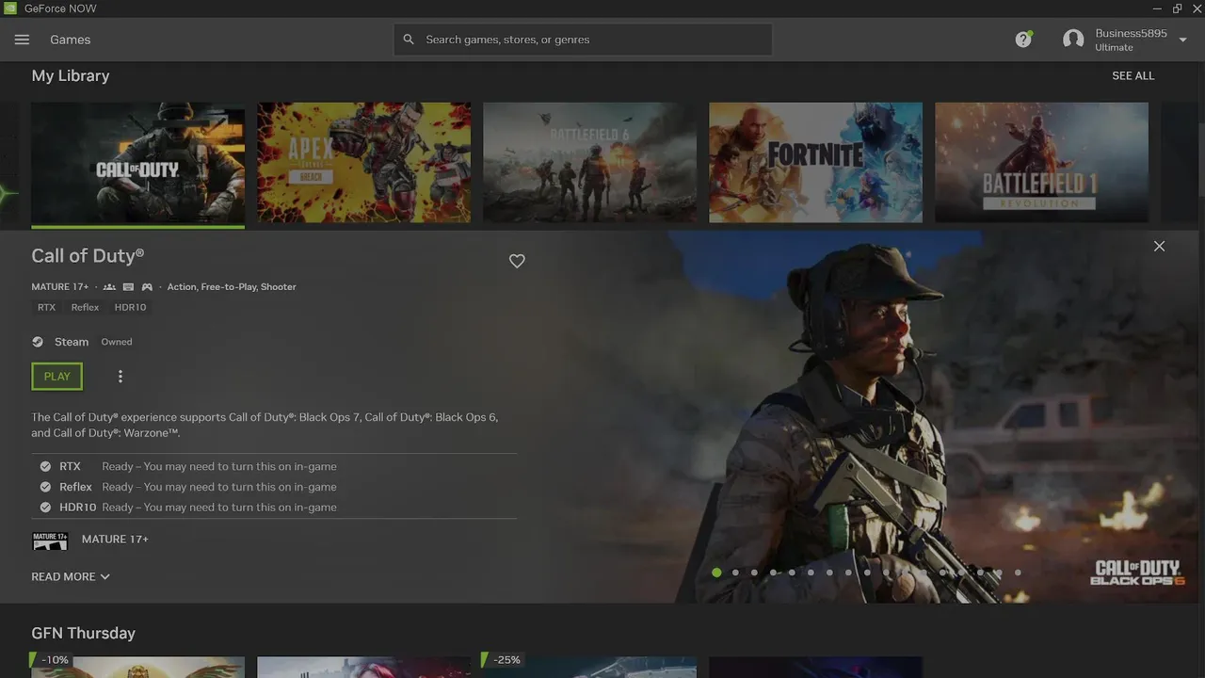
Task: Open the hamburger navigation menu
Action: click(22, 40)
